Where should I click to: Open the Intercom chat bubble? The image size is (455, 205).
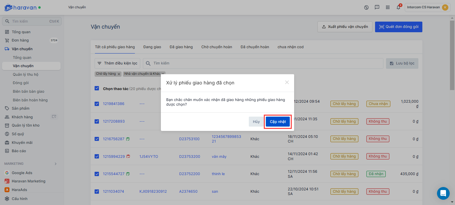[443, 193]
